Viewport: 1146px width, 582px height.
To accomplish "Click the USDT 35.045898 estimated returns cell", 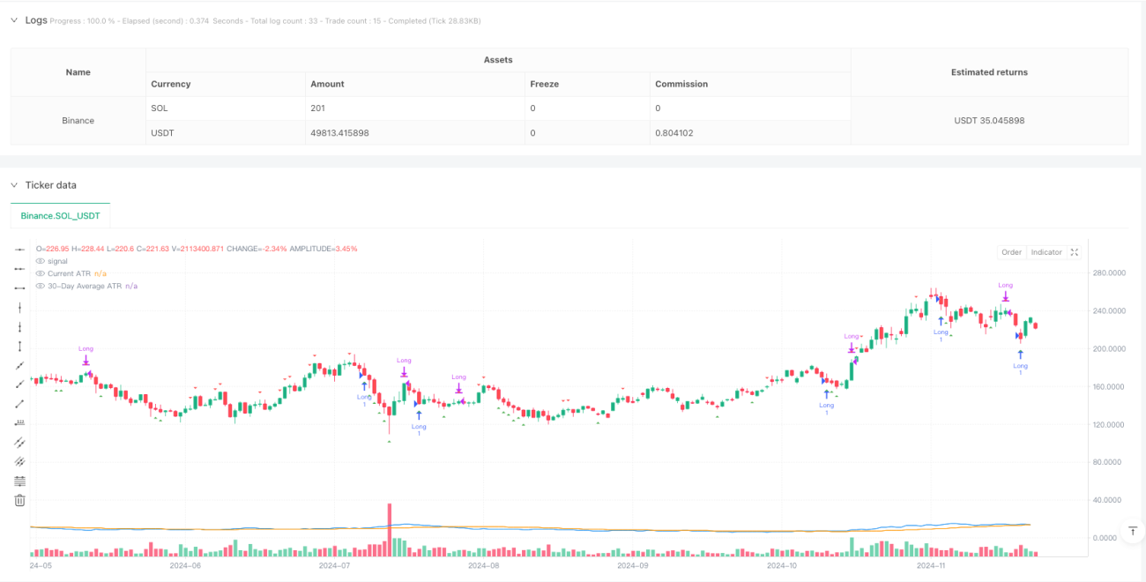I will [989, 121].
